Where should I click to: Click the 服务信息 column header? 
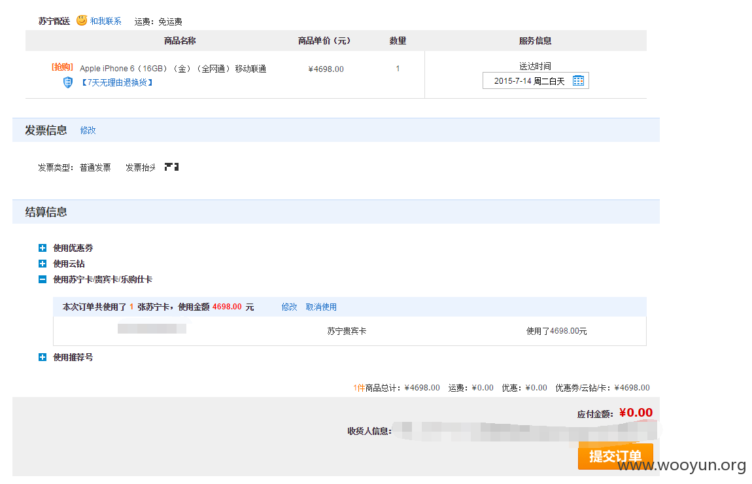coord(535,41)
